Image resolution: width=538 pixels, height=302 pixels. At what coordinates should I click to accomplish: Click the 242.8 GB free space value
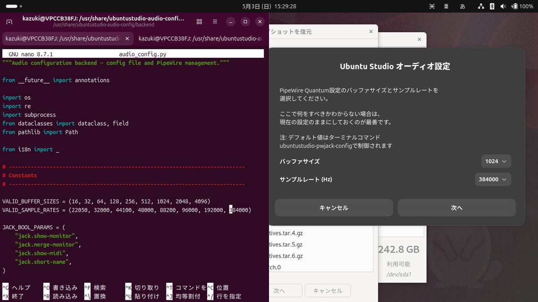(x=399, y=249)
